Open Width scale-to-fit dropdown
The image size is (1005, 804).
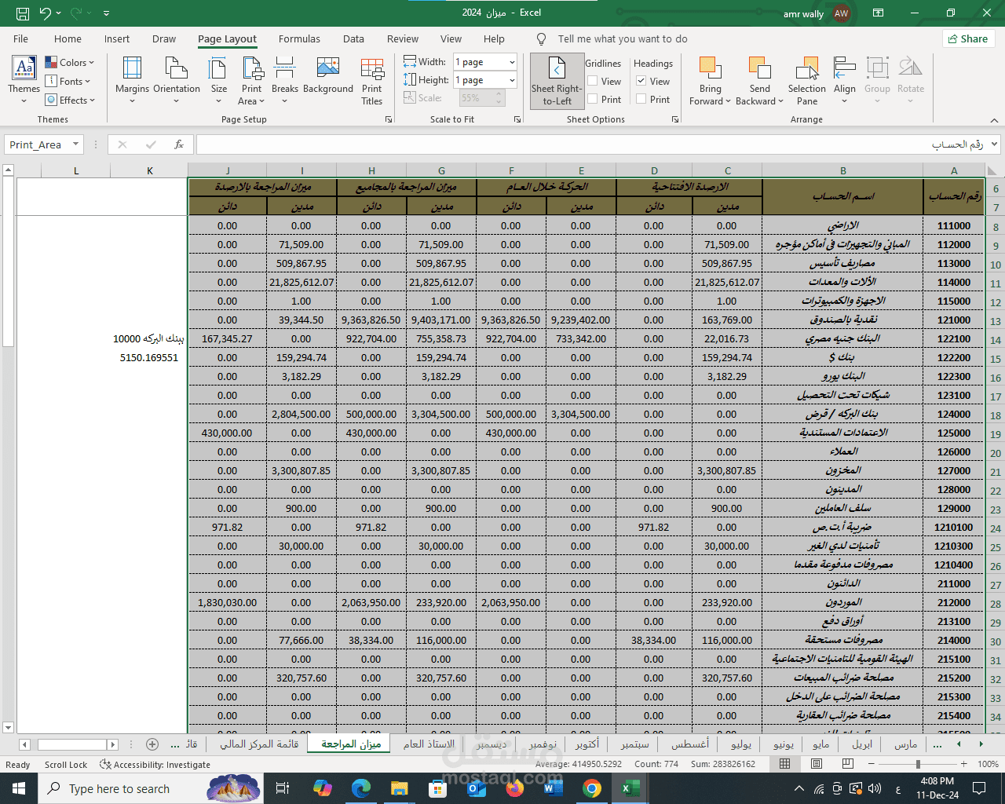coord(512,62)
